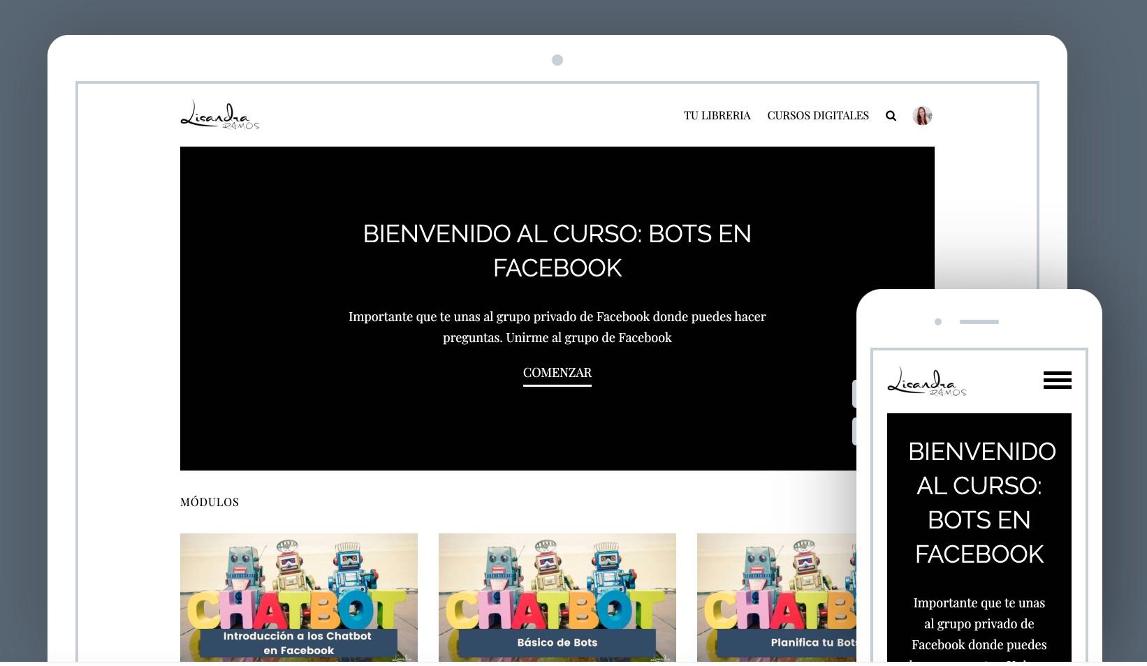This screenshot has width=1147, height=666.
Task: Click the tablet camera dot
Action: tap(557, 60)
